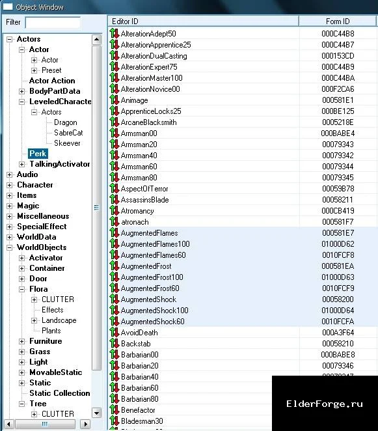Image resolution: width=378 pixels, height=431 pixels.
Task: Select Static Collection in the tree
Action: (60, 393)
